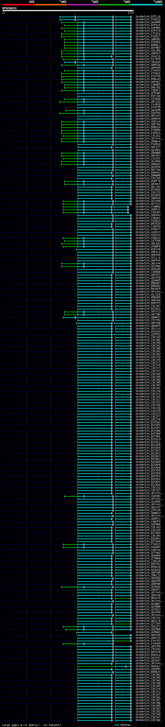
Task: Select hit UniRef100_A9NTQ1
Action: tap(148, 65)
